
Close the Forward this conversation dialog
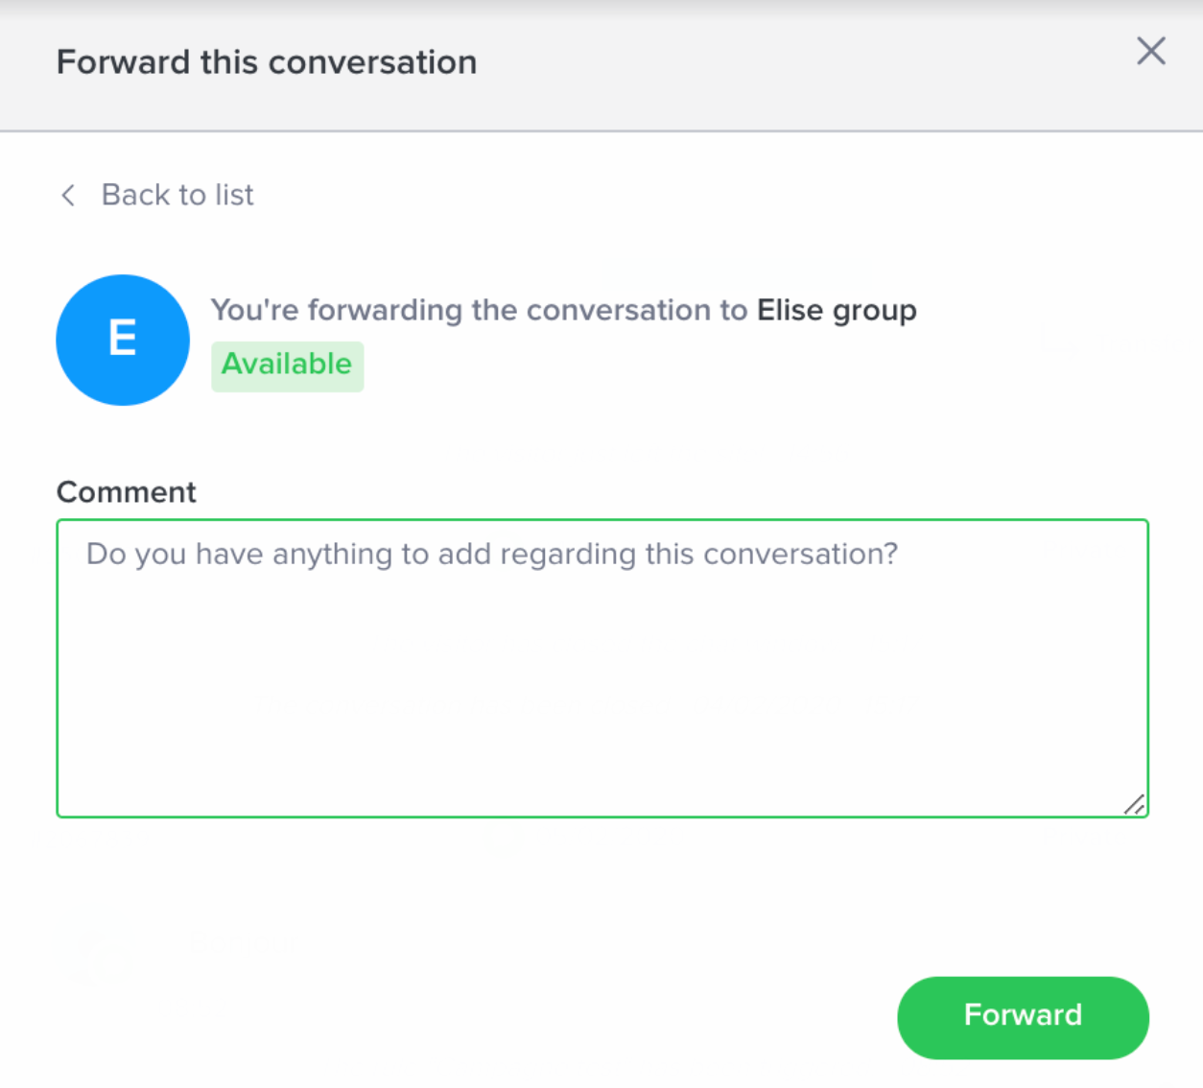(x=1150, y=51)
